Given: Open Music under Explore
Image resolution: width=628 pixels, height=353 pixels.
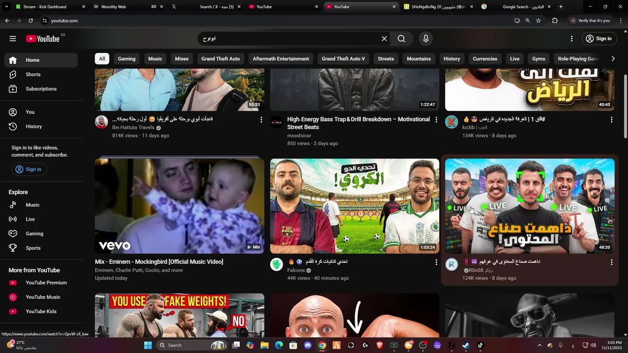Looking at the screenshot, I should point(41,205).
